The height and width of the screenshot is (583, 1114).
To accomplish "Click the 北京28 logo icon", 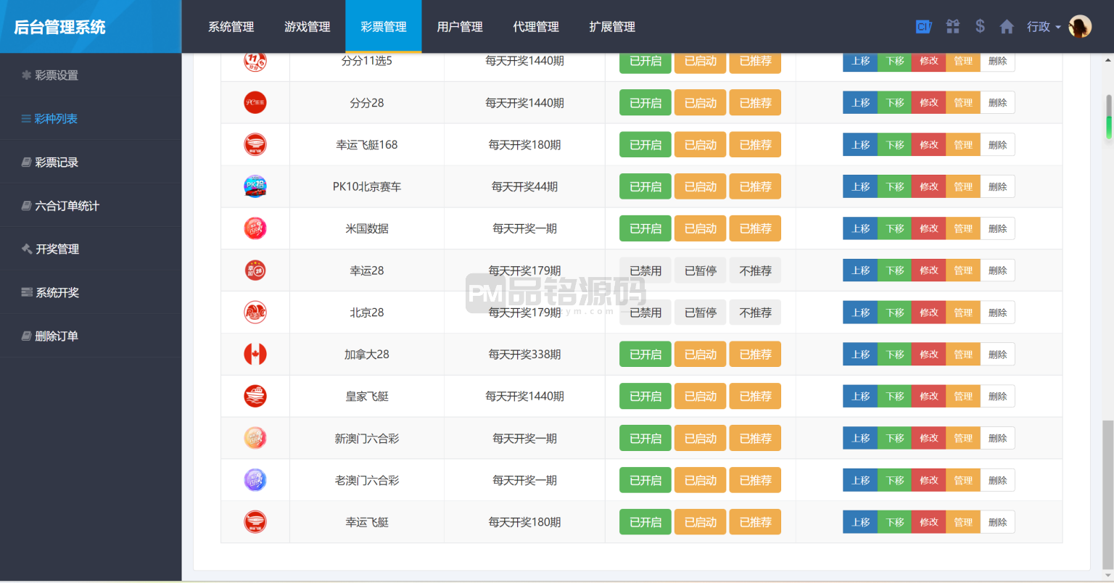I will coord(255,313).
